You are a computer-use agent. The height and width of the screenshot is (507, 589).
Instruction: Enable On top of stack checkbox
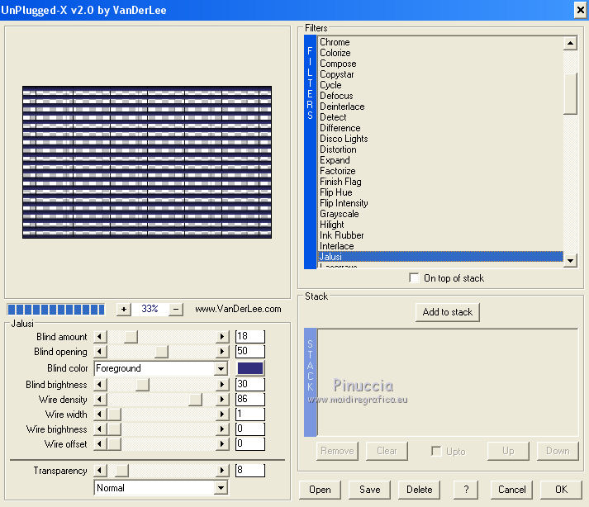[x=414, y=278]
